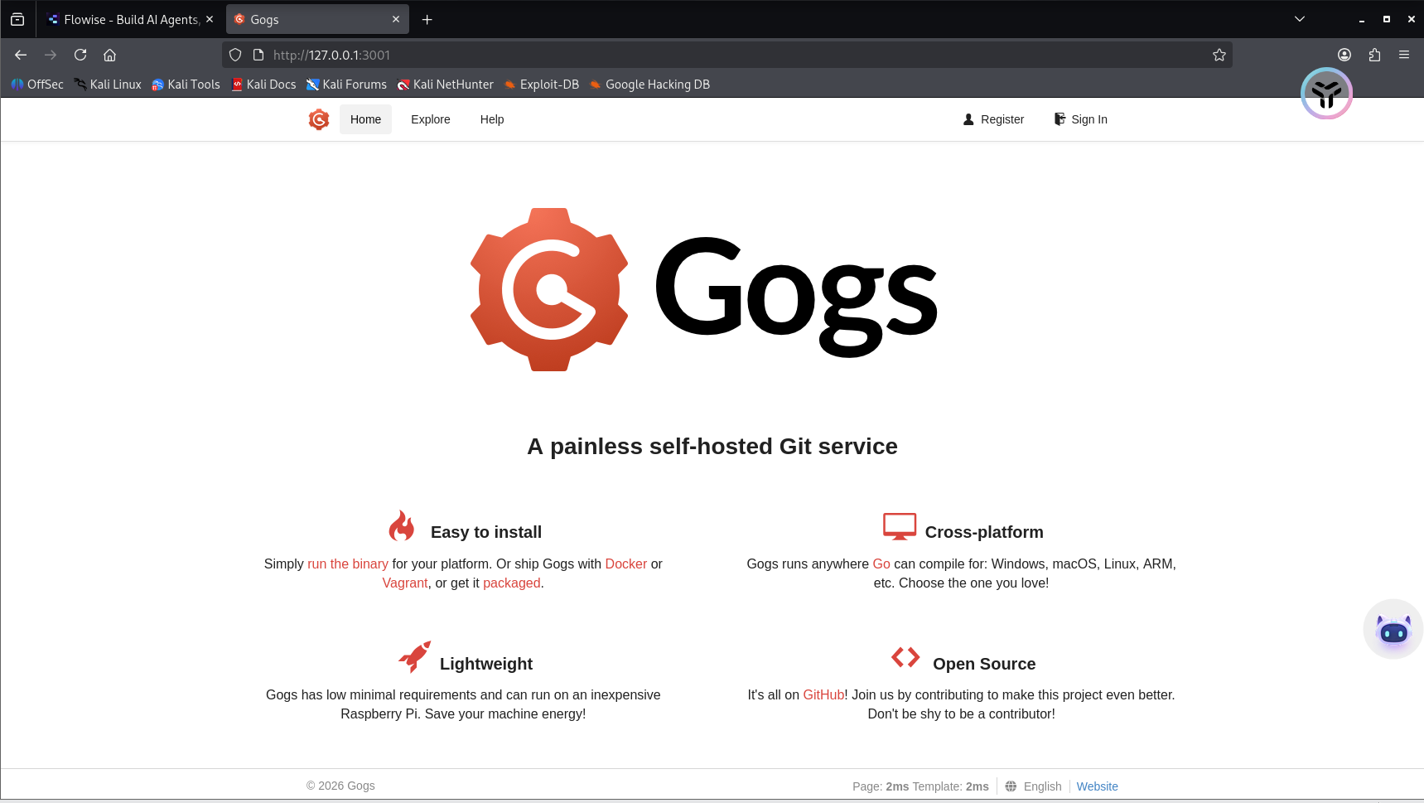The height and width of the screenshot is (803, 1424).
Task: Open the GitHub link
Action: pyautogui.click(x=823, y=694)
